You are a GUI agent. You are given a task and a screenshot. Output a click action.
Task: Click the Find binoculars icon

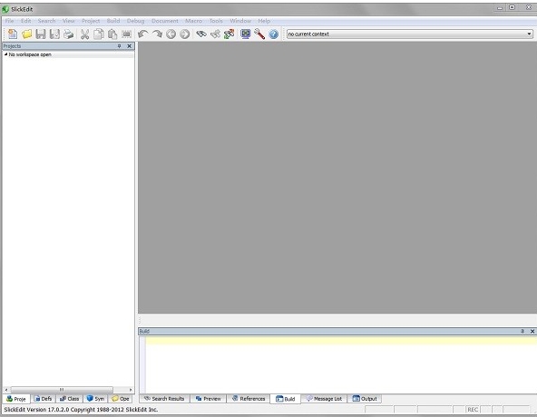(x=201, y=34)
